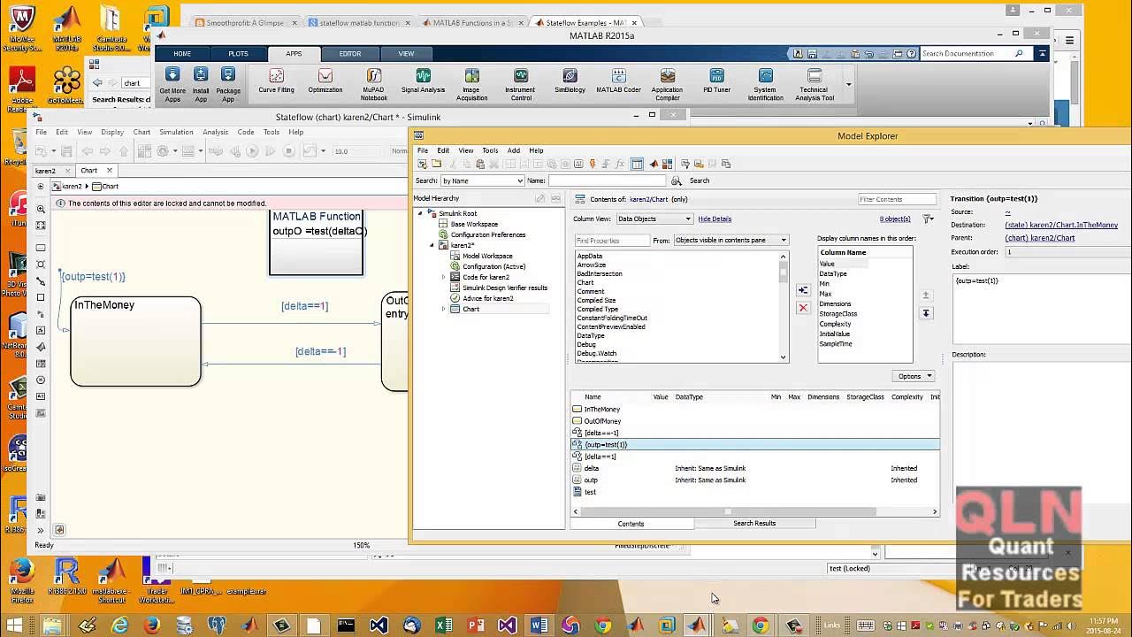
Task: Click the filter funnel icon in Model Explorer
Action: point(928,219)
